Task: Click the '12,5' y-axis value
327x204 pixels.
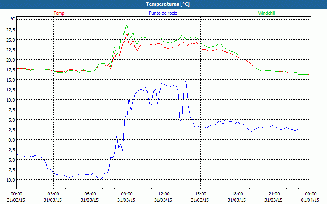Action: coord(11,89)
